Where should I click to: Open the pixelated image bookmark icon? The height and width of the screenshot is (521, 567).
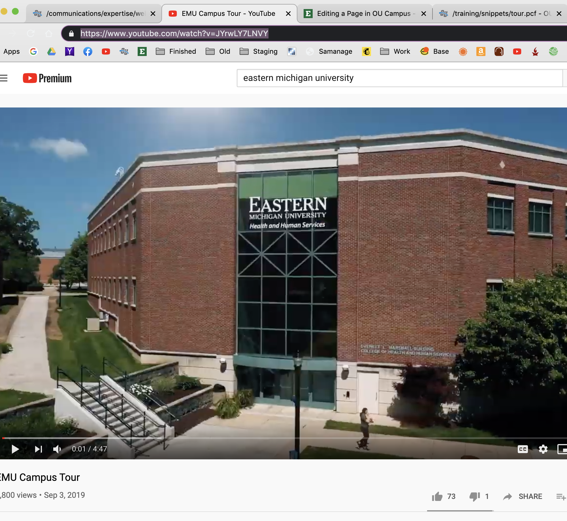292,51
